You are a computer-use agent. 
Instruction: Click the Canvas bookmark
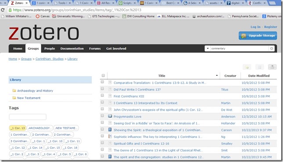[x=43, y=16]
